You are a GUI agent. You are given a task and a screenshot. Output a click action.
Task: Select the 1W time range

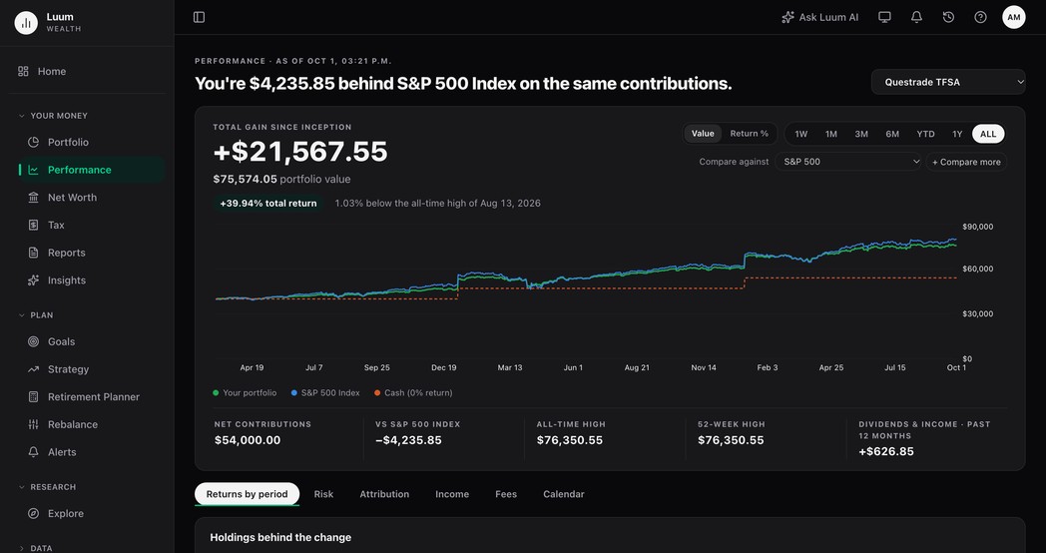tap(801, 134)
